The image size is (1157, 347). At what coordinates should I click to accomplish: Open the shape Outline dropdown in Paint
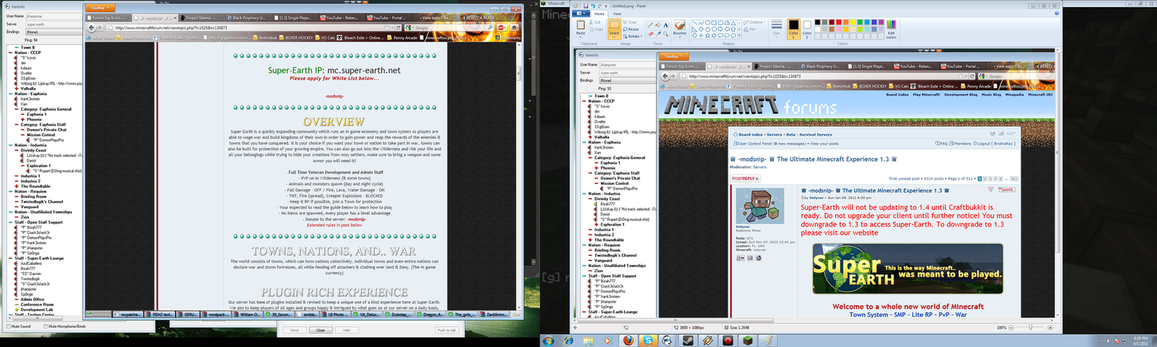pos(755,22)
